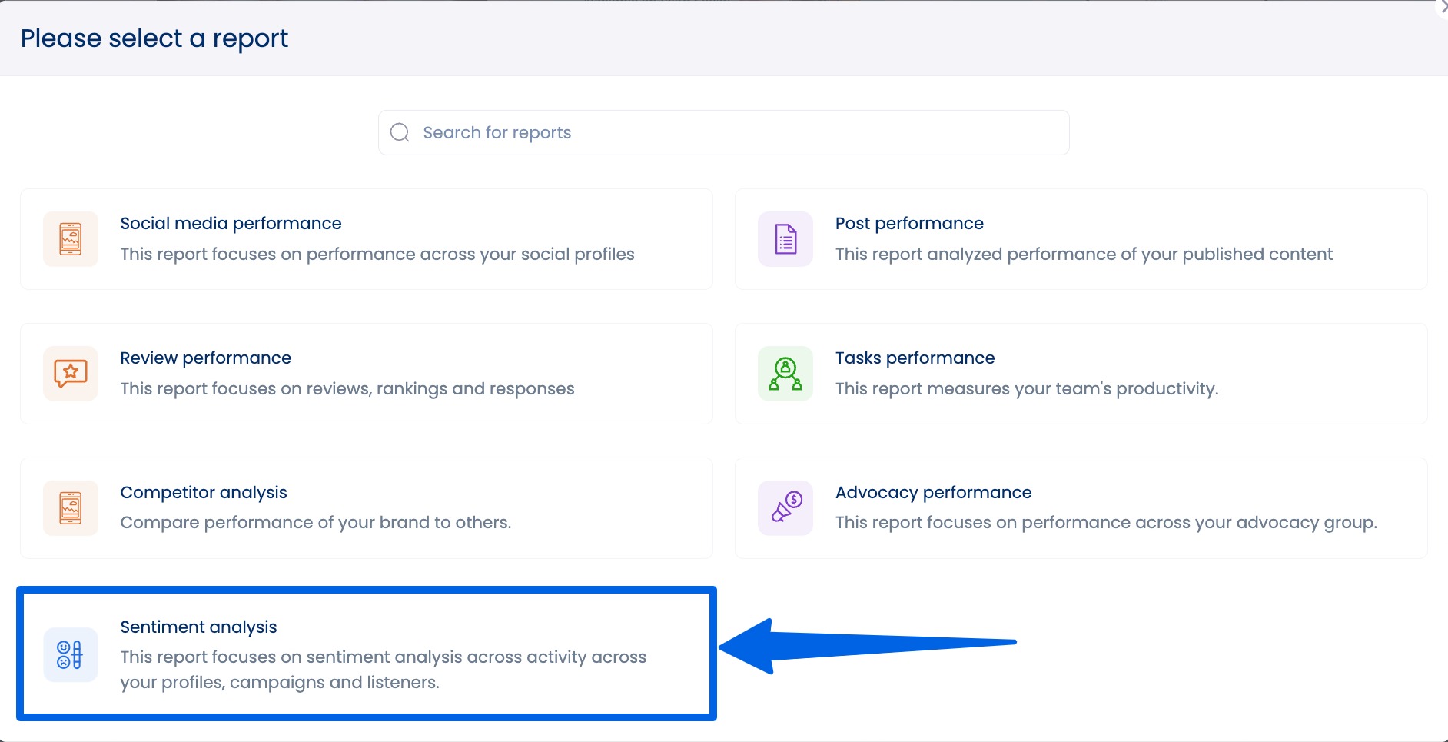
Task: Click the Advocacy performance description text
Action: (x=1106, y=522)
